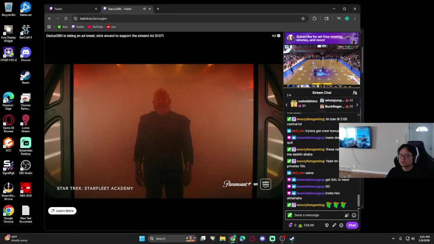Image resolution: width=434 pixels, height=244 pixels.
Task: Launch Battle.net from the desktop
Action: pyautogui.click(x=26, y=9)
